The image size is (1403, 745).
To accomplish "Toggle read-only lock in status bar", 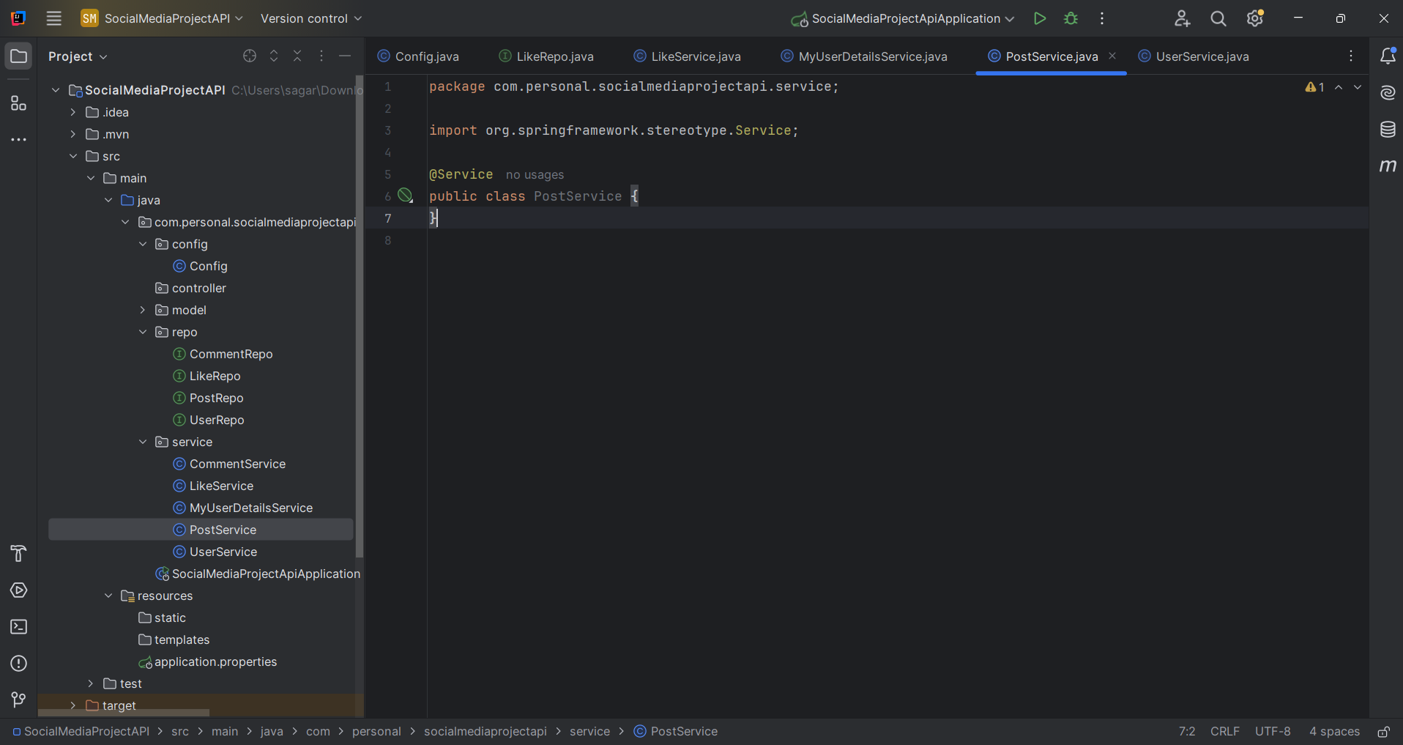I will [1384, 731].
